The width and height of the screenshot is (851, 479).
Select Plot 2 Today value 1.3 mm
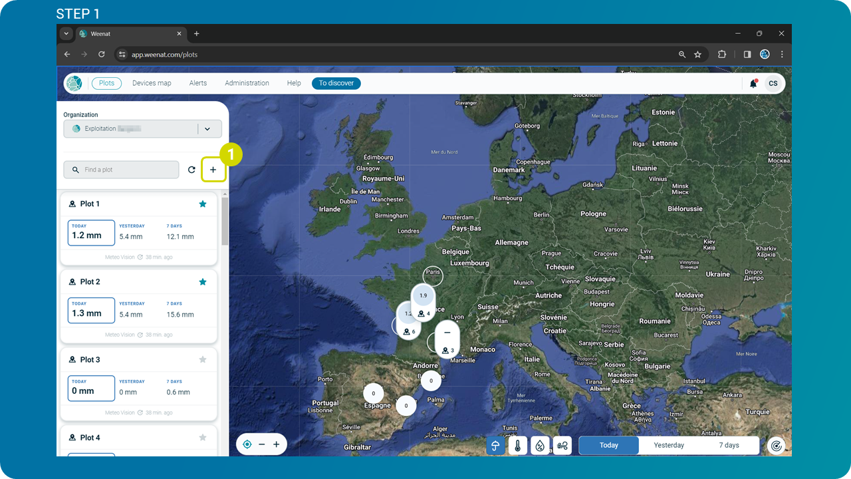pos(91,311)
